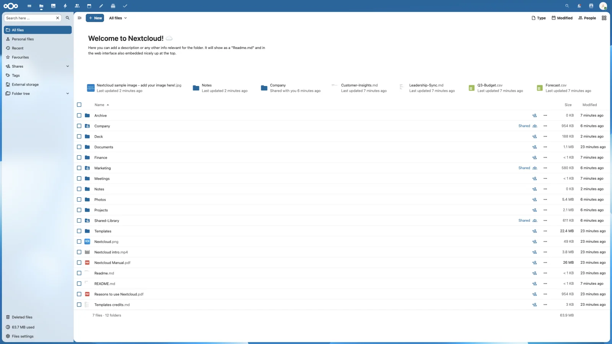Open actions menu for README.md
This screenshot has height=344, width=612.
(x=545, y=284)
